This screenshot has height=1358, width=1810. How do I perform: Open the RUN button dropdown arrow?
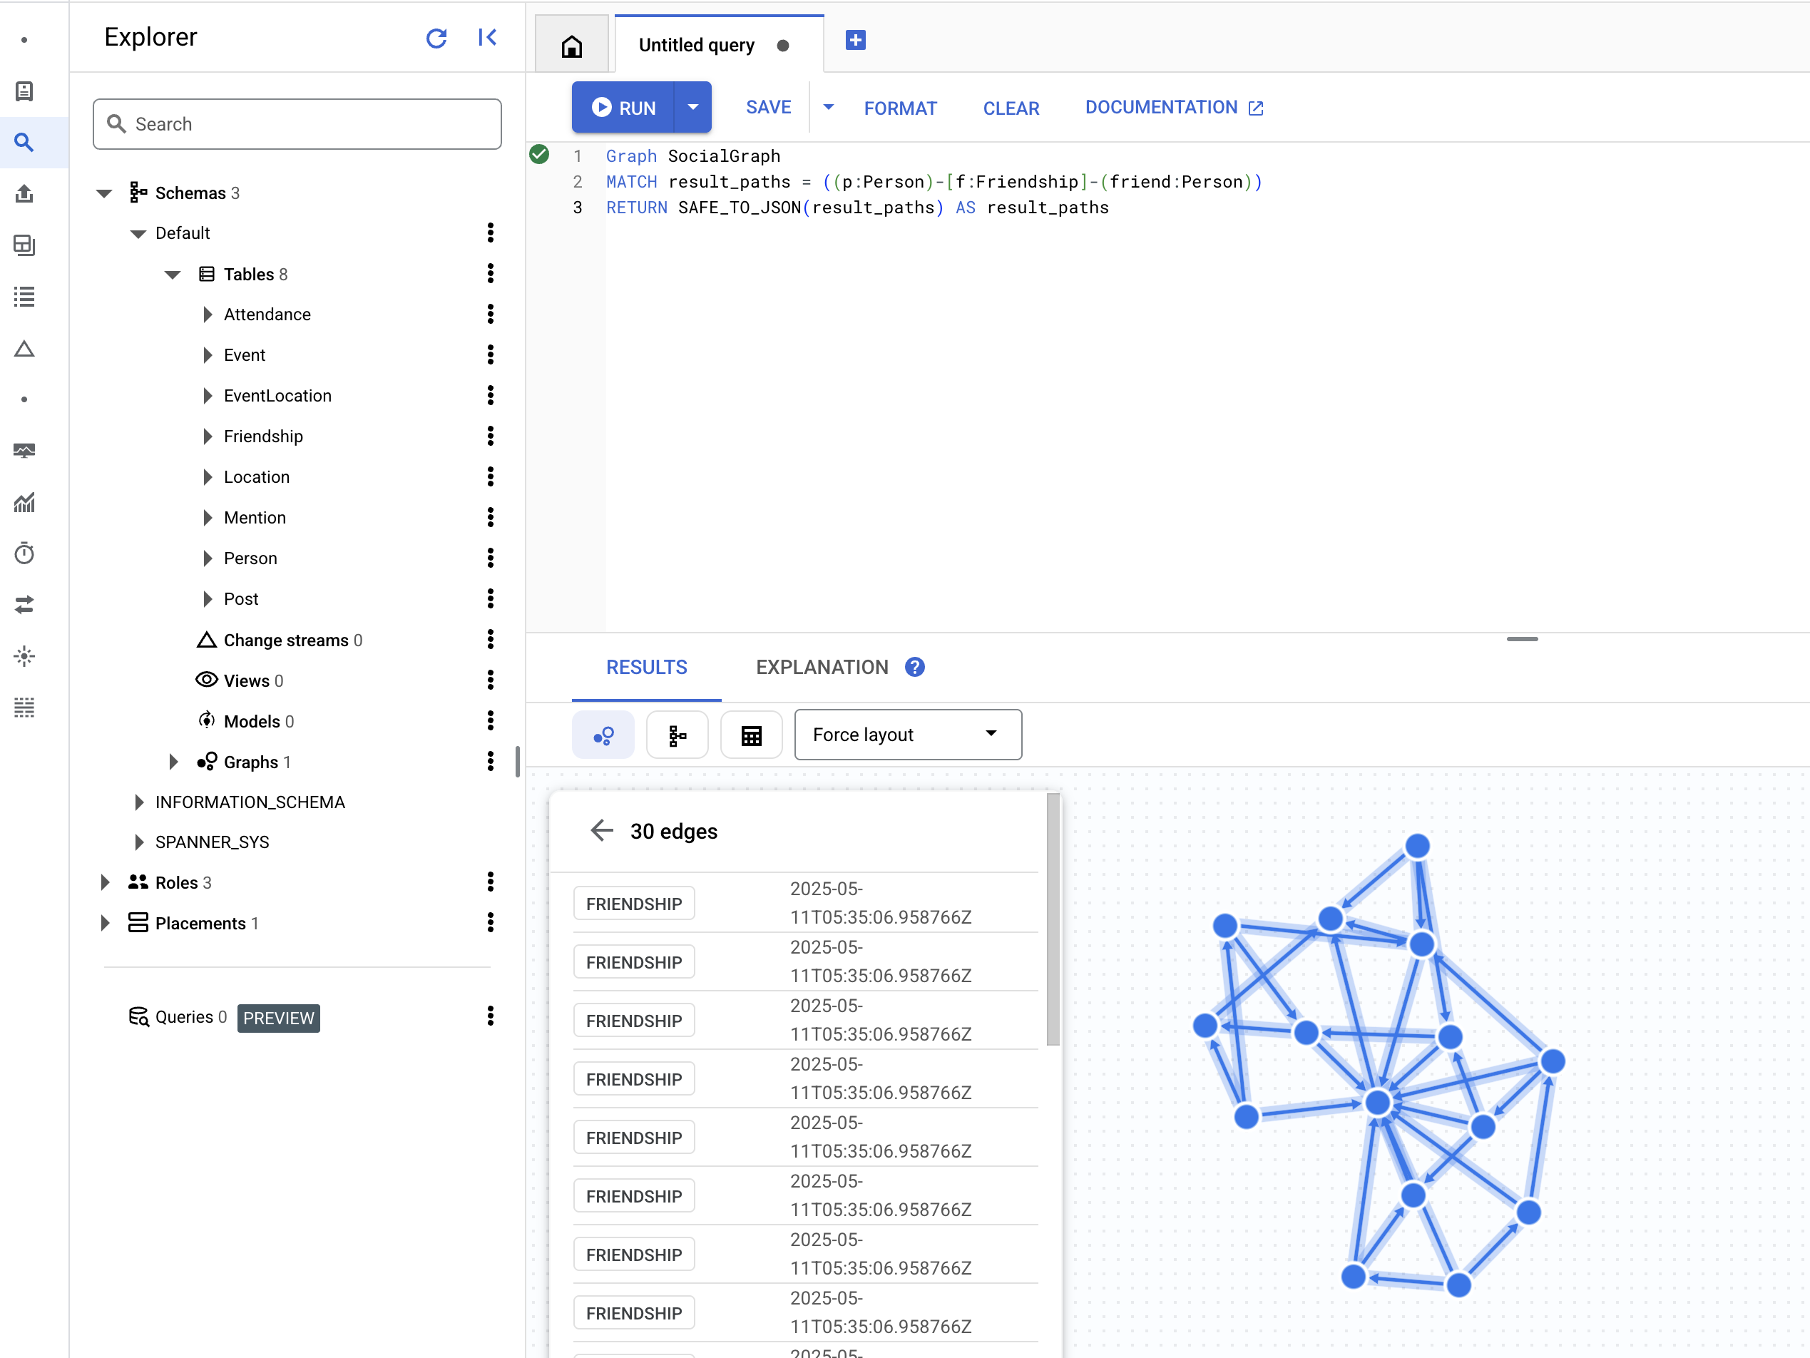692,106
